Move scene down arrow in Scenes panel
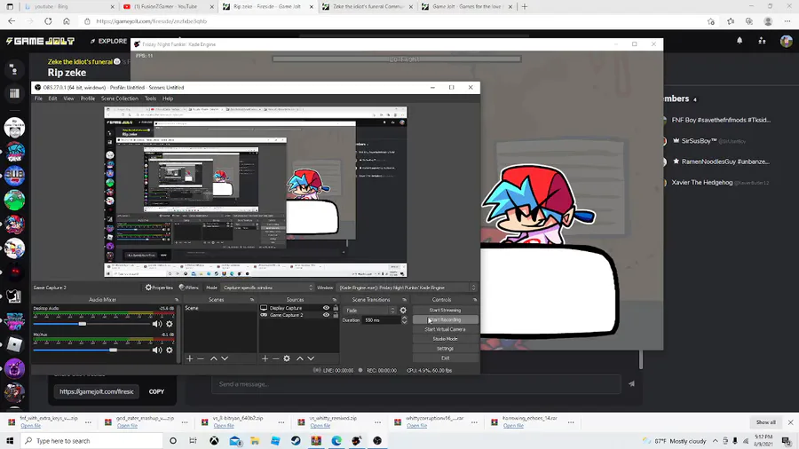 coord(225,358)
